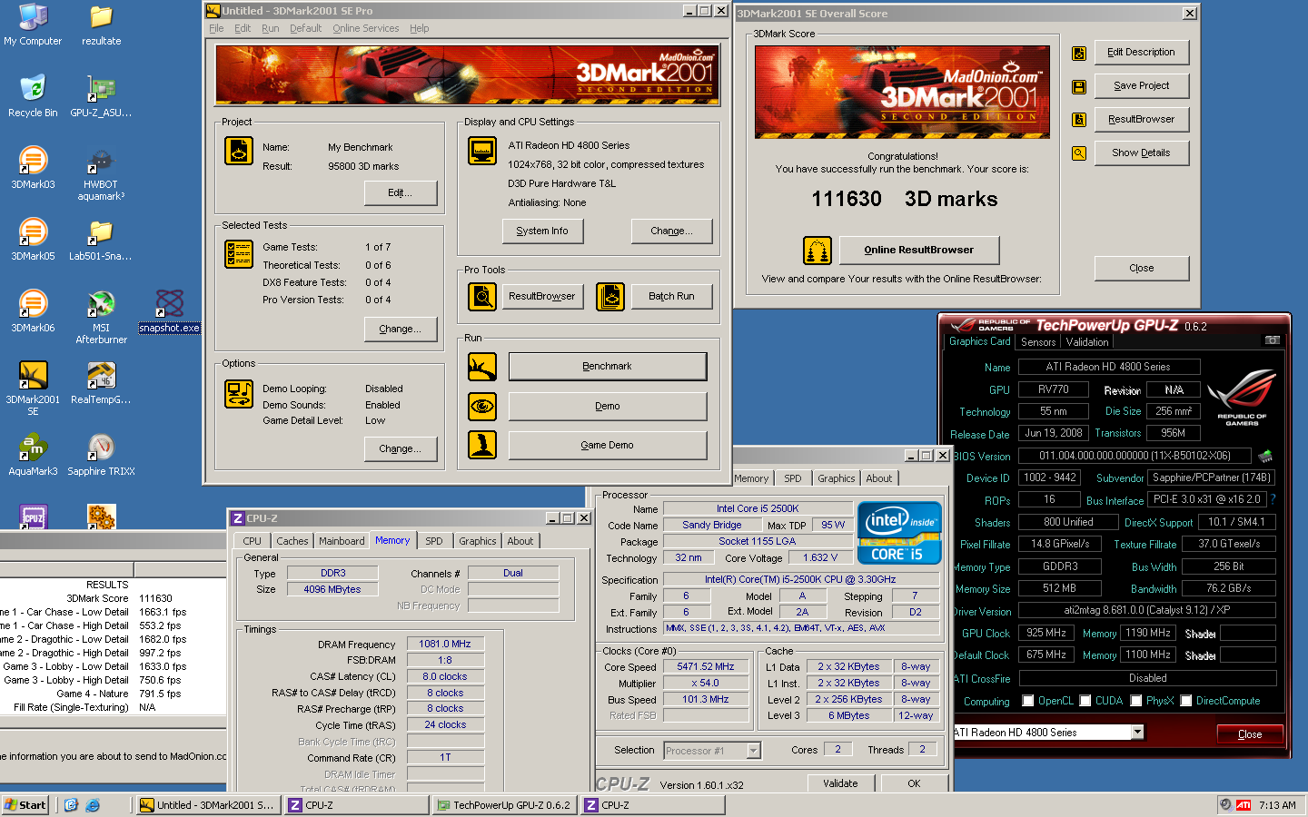1308x817 pixels.
Task: Open the rezultate folder on desktop
Action: point(101,25)
